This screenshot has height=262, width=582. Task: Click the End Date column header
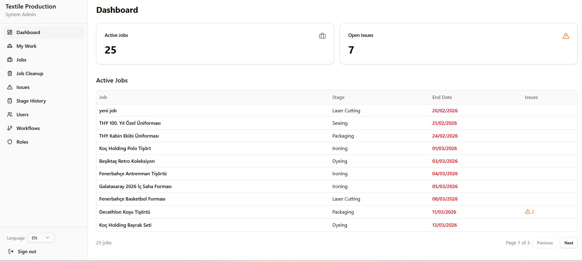(442, 97)
